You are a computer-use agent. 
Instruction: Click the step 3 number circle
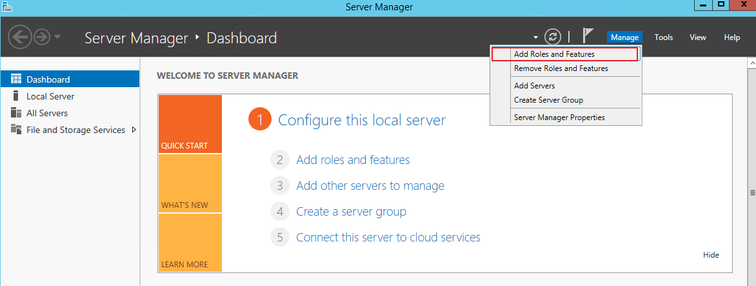[280, 186]
